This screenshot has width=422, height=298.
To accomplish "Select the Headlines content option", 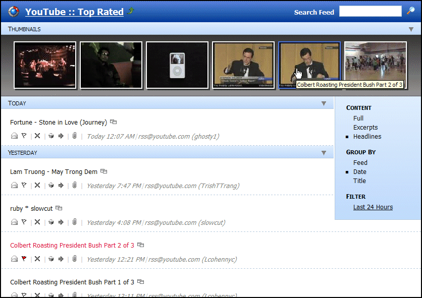I will tap(367, 137).
